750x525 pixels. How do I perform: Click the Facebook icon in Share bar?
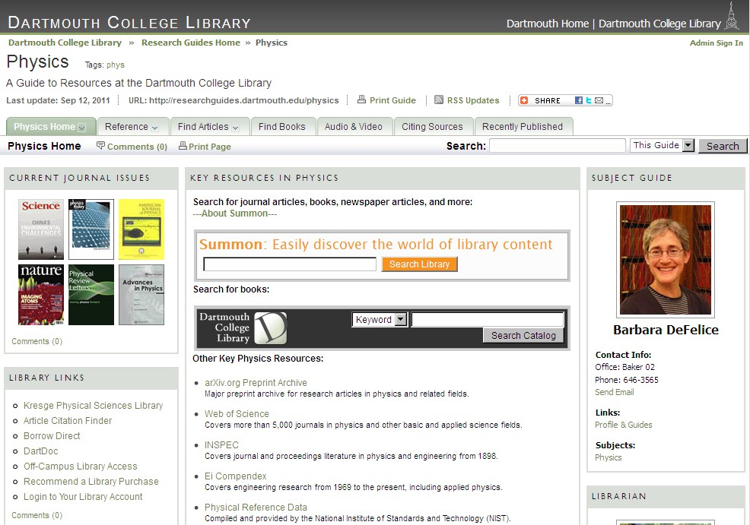(x=579, y=100)
